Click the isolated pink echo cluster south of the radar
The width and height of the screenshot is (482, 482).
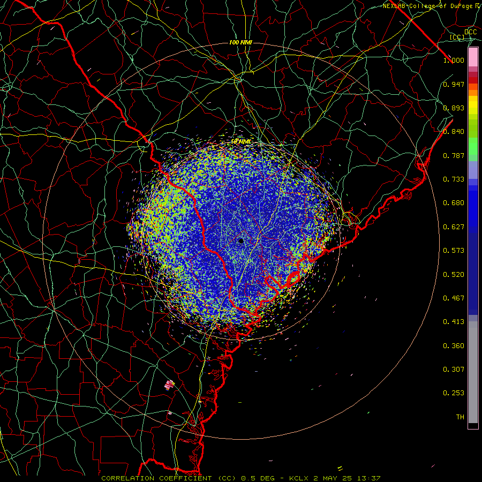169,385
